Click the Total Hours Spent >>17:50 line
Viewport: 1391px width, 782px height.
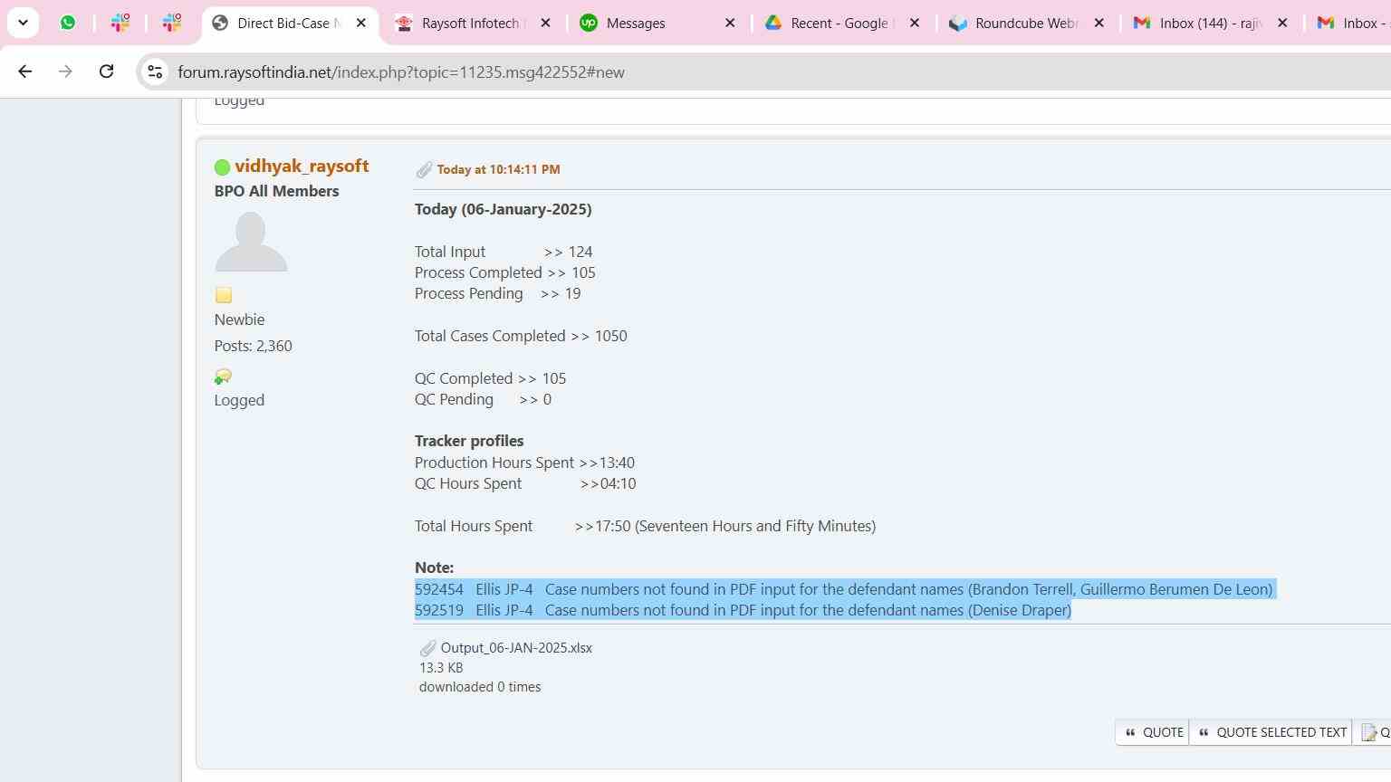(645, 526)
